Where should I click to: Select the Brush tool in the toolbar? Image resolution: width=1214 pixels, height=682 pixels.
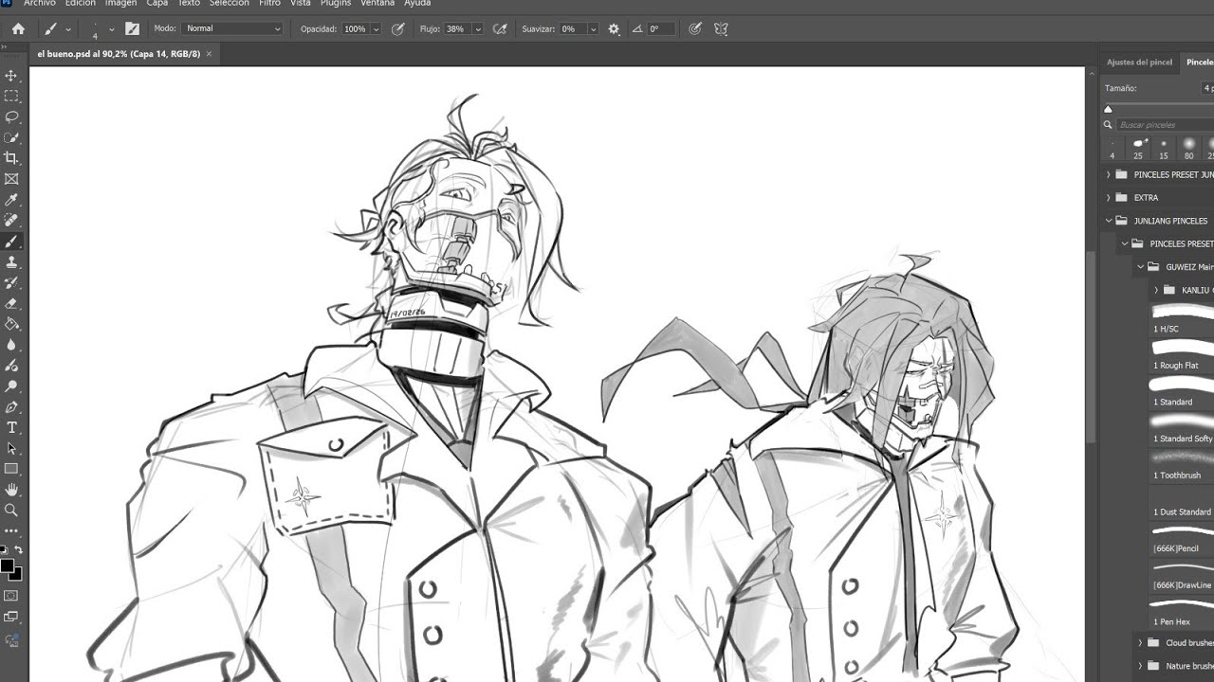[11, 241]
